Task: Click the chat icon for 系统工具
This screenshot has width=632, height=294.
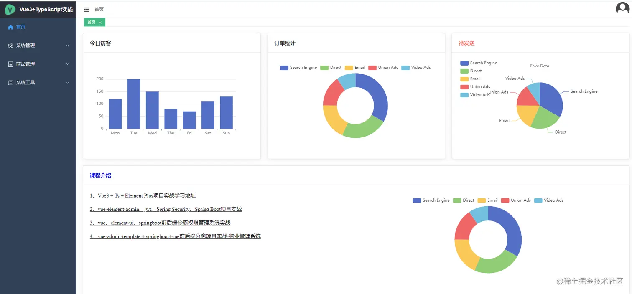Action: pos(11,83)
